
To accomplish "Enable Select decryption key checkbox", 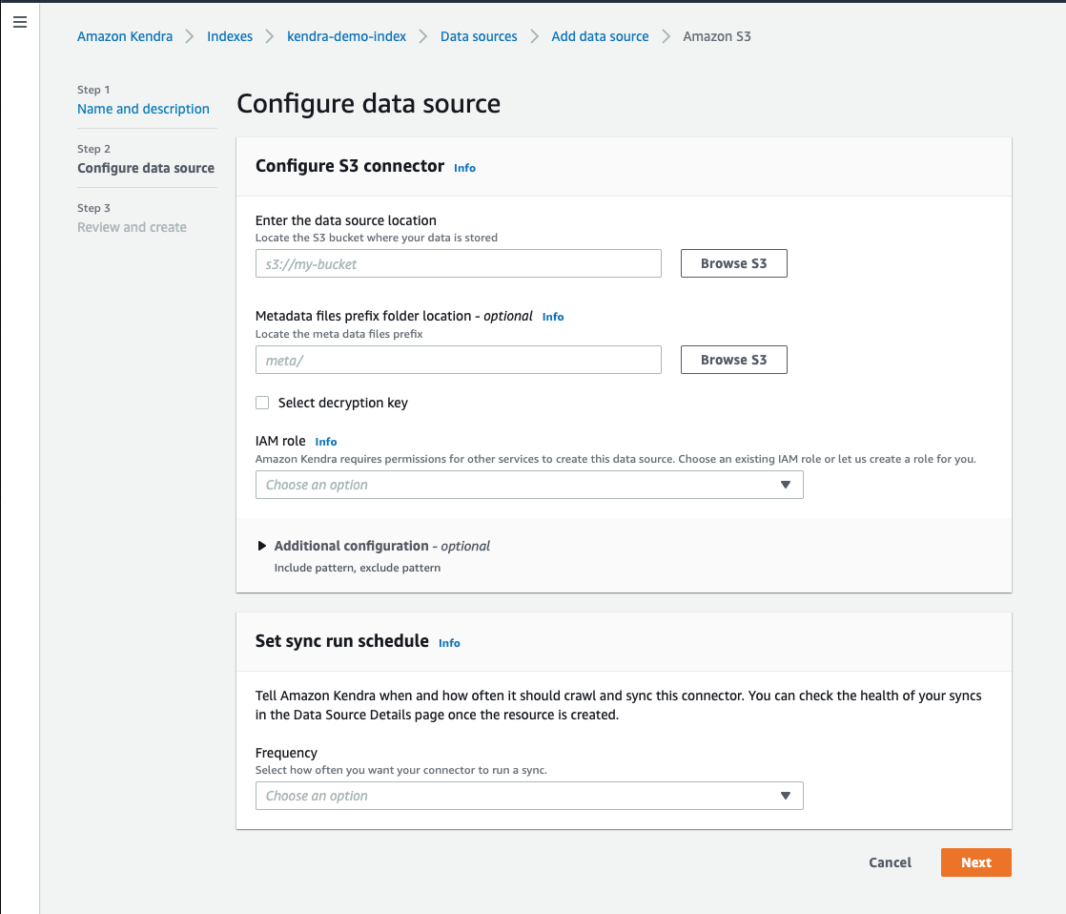I will [x=262, y=403].
